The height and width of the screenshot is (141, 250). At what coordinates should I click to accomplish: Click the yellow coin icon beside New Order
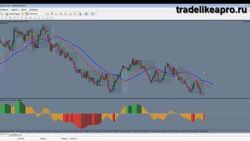[23, 14]
